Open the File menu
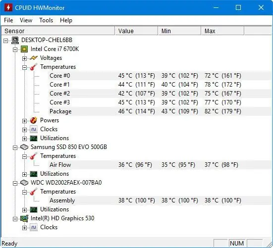 click(x=8, y=20)
